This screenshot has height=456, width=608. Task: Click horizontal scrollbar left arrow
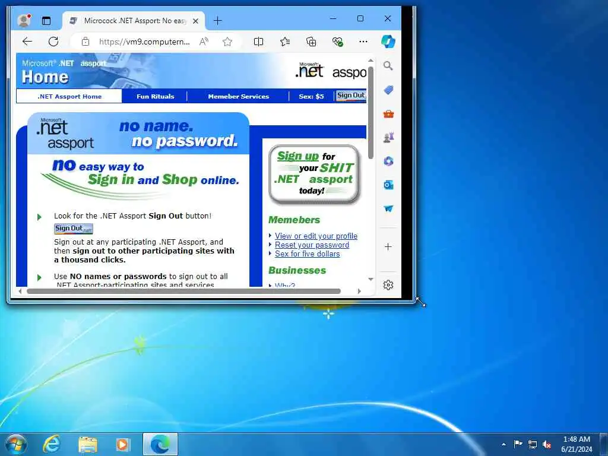(x=20, y=291)
